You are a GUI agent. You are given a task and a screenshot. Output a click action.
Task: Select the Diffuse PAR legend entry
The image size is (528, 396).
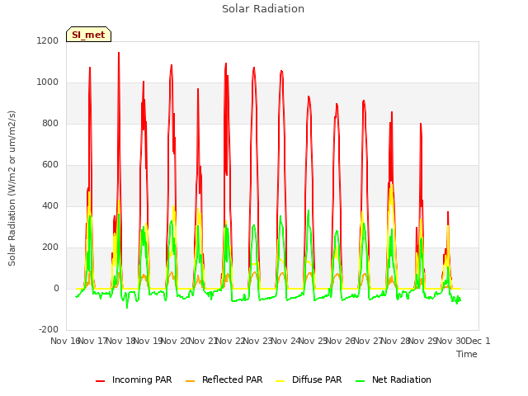(x=309, y=379)
